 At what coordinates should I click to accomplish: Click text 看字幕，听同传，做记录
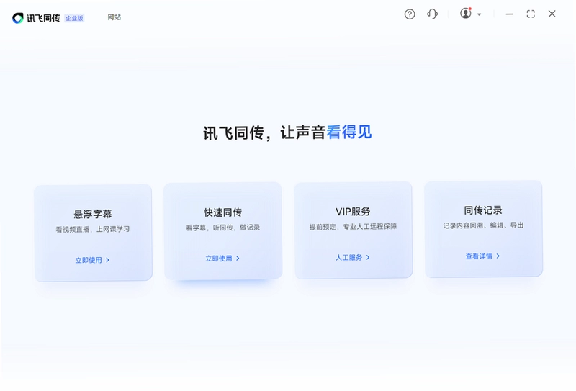(223, 228)
